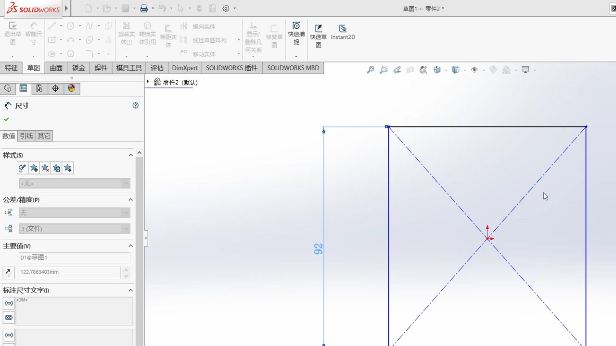Collapse the 主要值(V) section
The image size is (616, 346).
tap(130, 246)
